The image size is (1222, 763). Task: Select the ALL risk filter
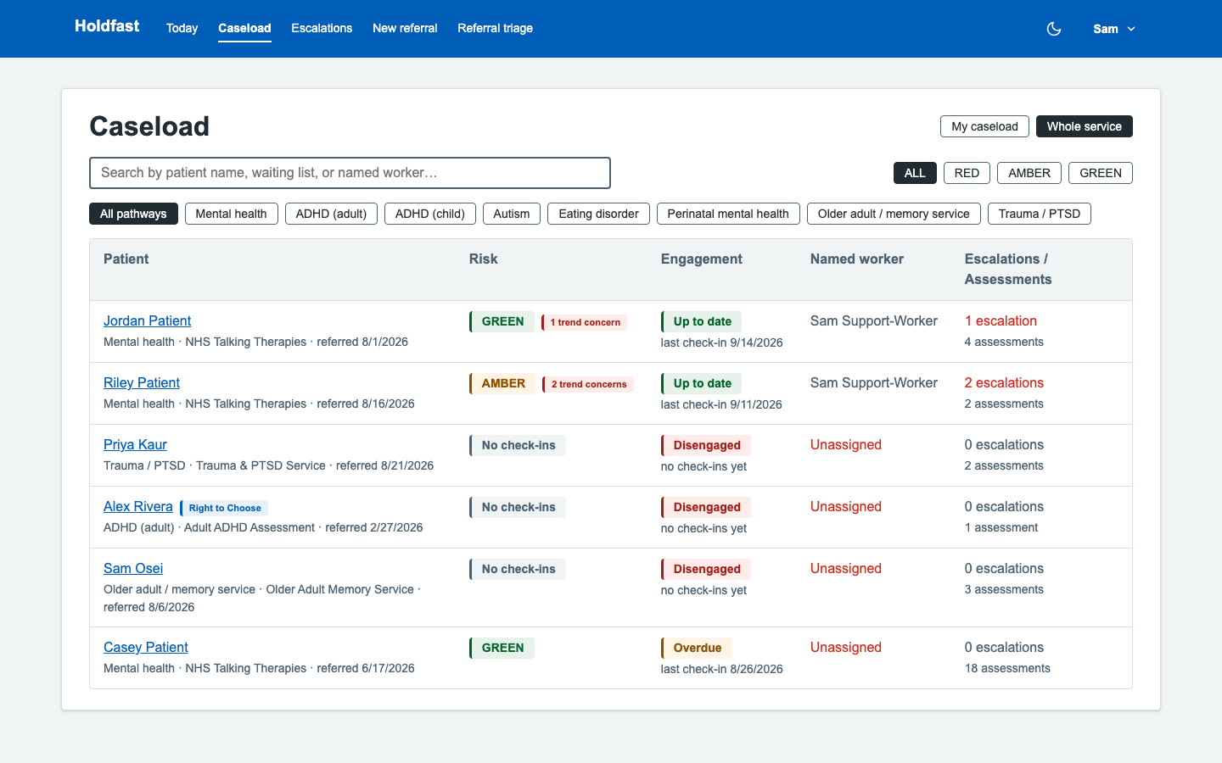pyautogui.click(x=915, y=173)
